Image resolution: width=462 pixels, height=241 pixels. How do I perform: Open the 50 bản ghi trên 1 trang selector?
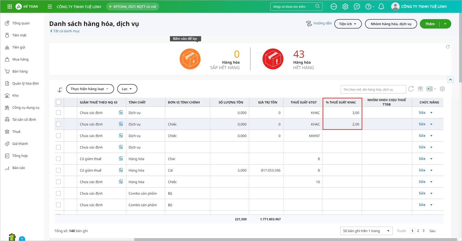pos(366,231)
